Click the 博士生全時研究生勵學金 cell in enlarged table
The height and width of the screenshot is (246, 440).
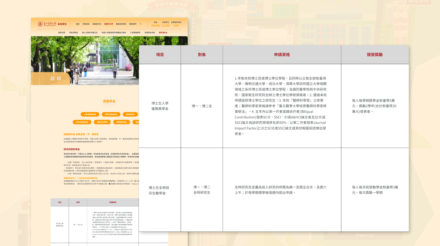(160, 190)
